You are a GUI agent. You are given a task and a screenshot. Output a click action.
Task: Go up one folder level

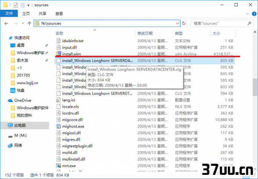pos(29,23)
